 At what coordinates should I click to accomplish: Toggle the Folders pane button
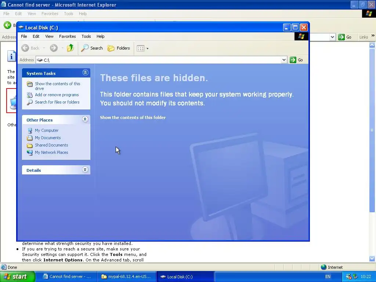click(119, 48)
